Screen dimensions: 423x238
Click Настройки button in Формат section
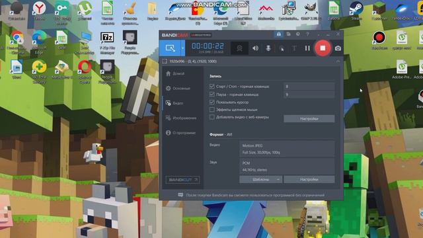309,179
